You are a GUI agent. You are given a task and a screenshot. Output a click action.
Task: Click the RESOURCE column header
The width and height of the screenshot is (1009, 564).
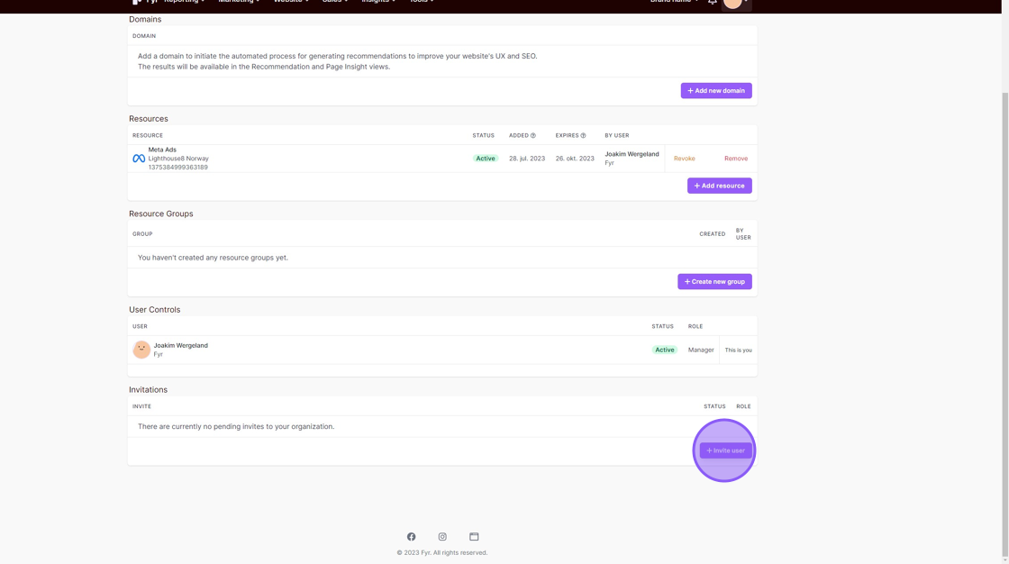pyautogui.click(x=148, y=136)
